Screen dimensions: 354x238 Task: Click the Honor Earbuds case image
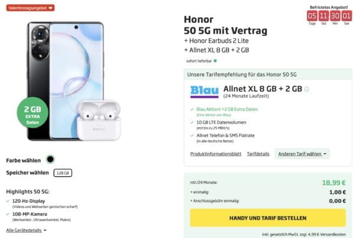click(99, 120)
